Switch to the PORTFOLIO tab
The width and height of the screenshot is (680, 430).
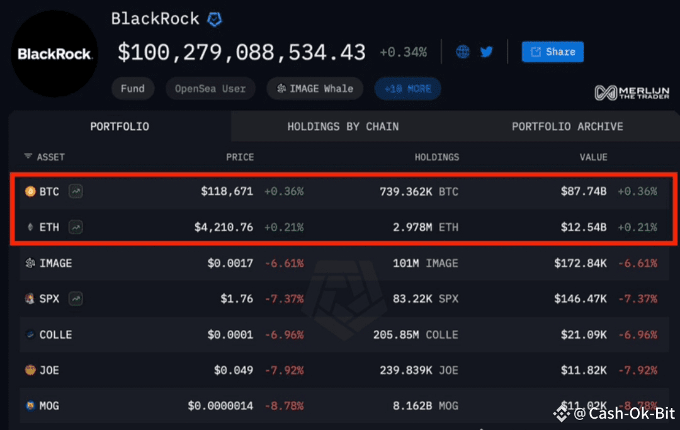click(120, 127)
